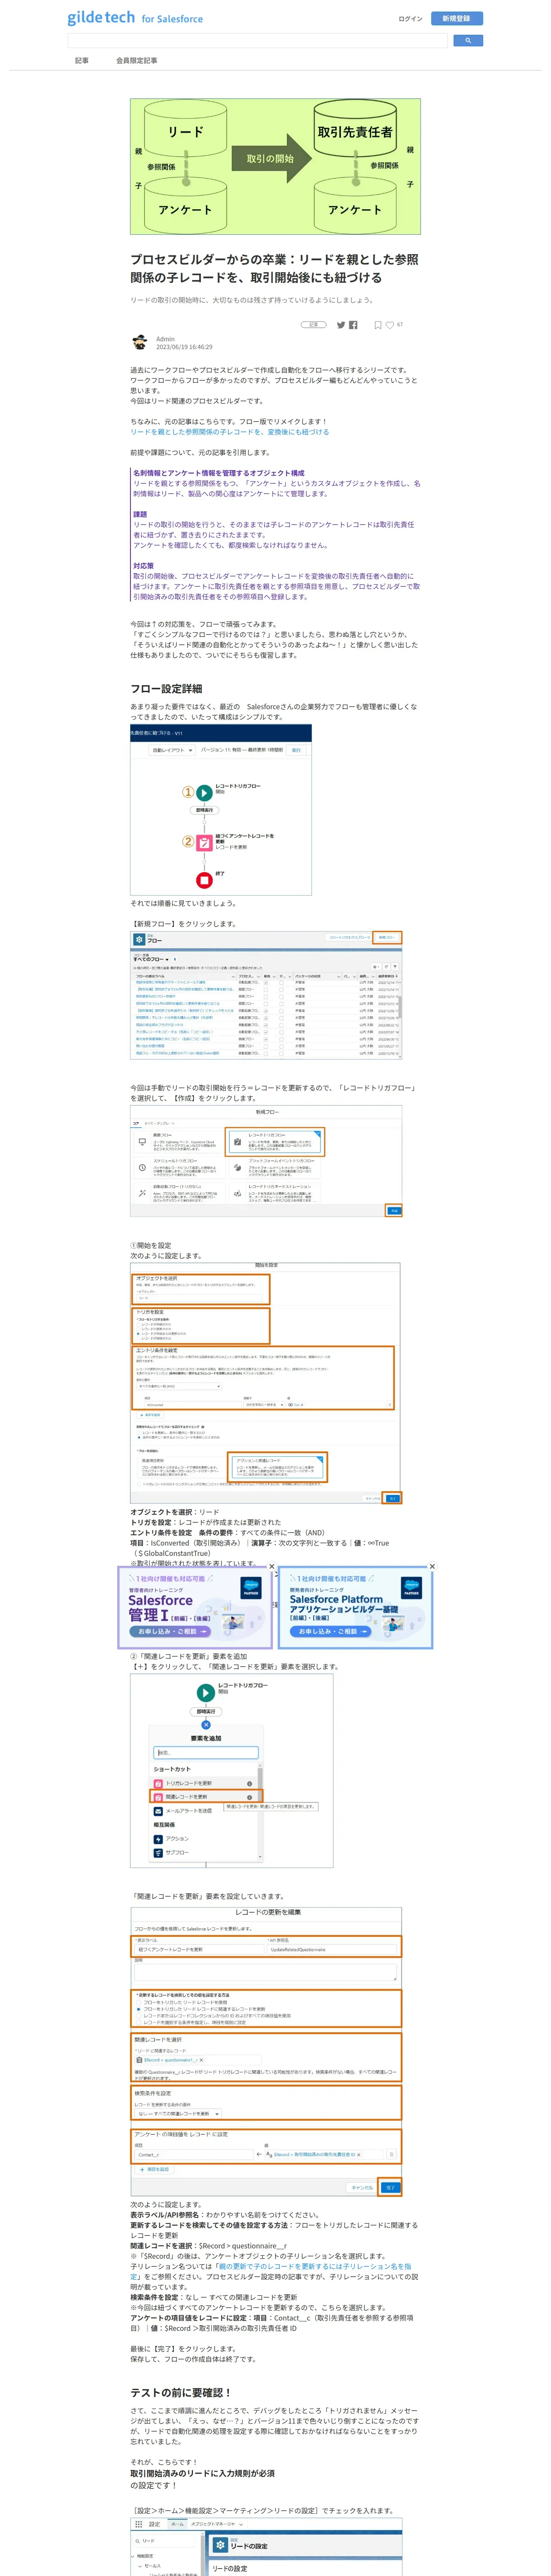This screenshot has height=2576, width=551.
Task: Click the gilde tech for Salesforce logo
Action: coord(135,18)
